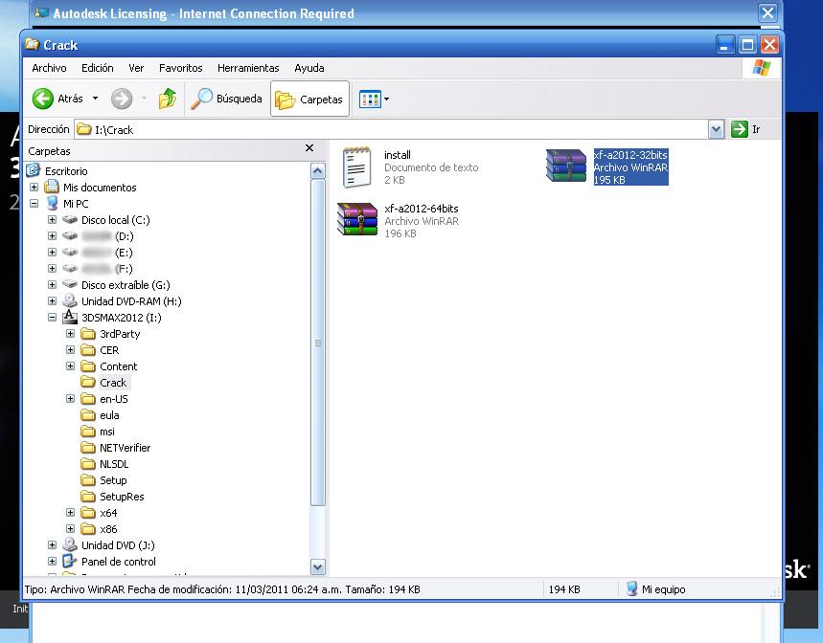
Task: Open the Ver menu
Action: 136,68
